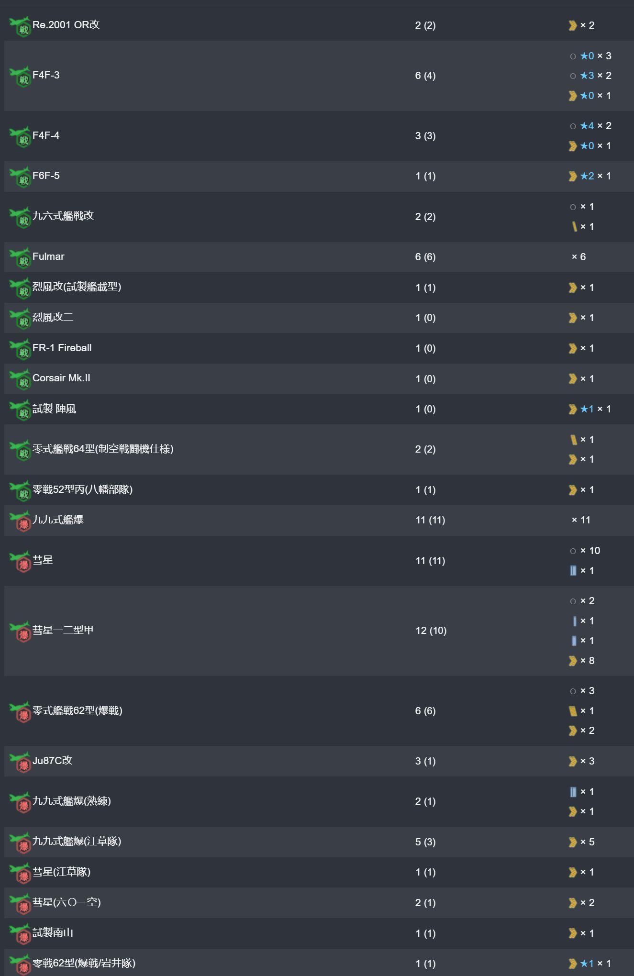Viewport: 634px width, 976px height.
Task: Open the 零式艦戦62型(爆戦) entry
Action: click(78, 711)
